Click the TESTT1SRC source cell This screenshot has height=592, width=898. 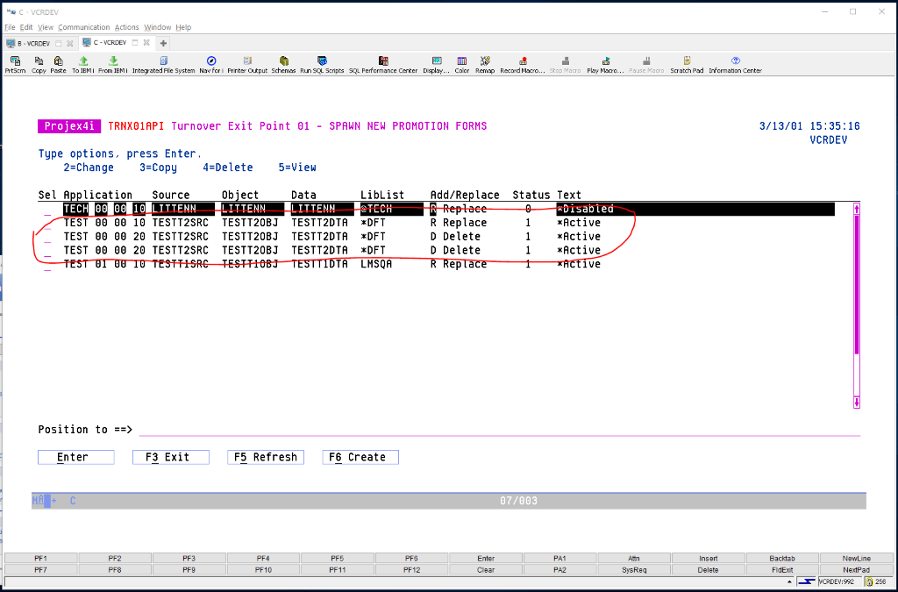[x=181, y=264]
